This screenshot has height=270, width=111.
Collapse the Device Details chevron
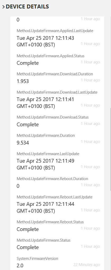point(3,7)
